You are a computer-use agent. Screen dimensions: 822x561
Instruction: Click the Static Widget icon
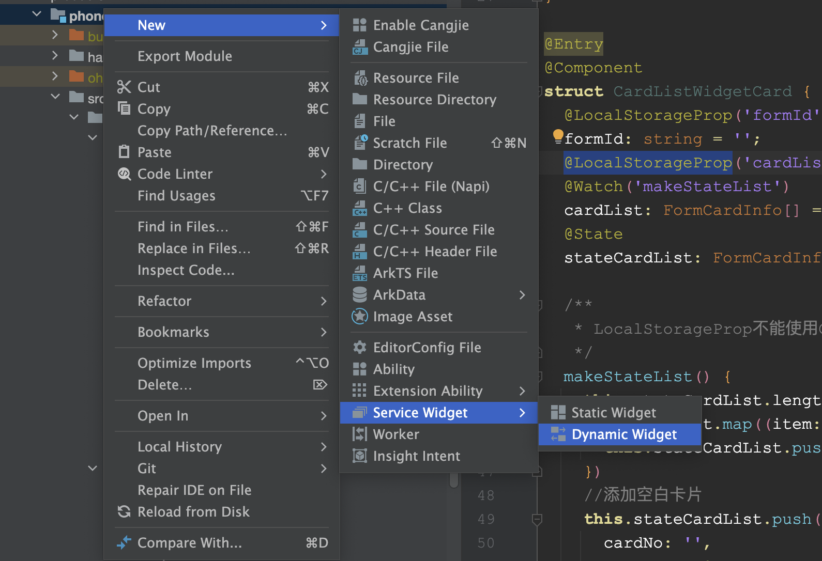click(x=558, y=412)
